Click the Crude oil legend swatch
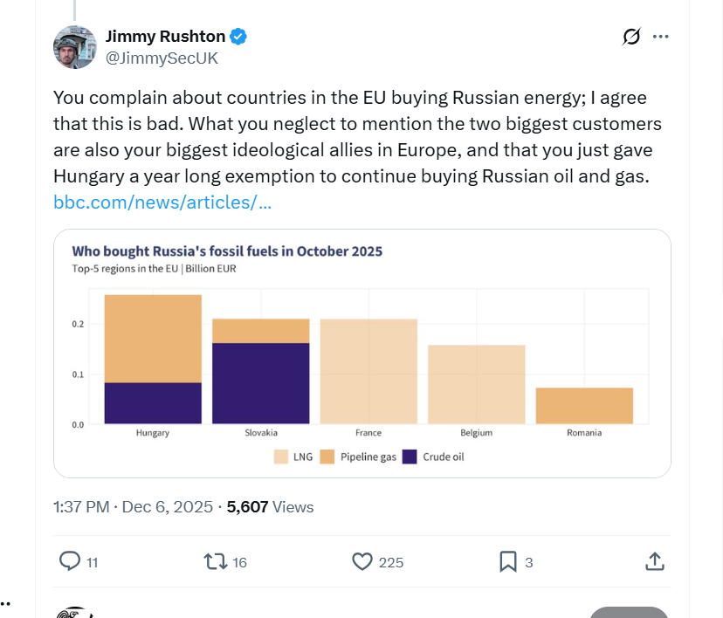Screen dimensions: 723x618 point(410,457)
